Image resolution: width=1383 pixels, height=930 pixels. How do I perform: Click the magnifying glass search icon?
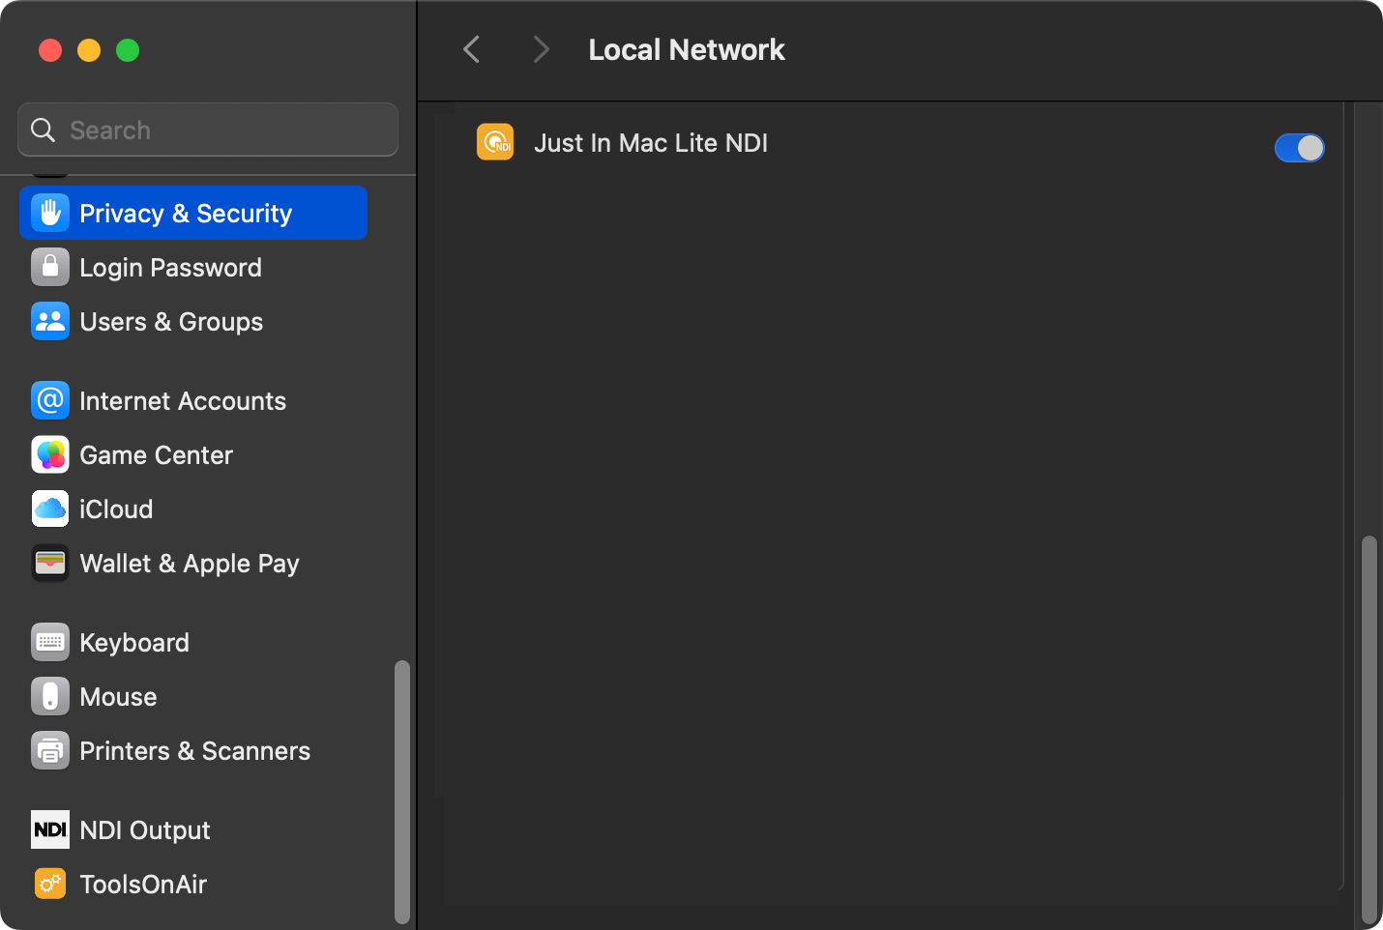(43, 130)
